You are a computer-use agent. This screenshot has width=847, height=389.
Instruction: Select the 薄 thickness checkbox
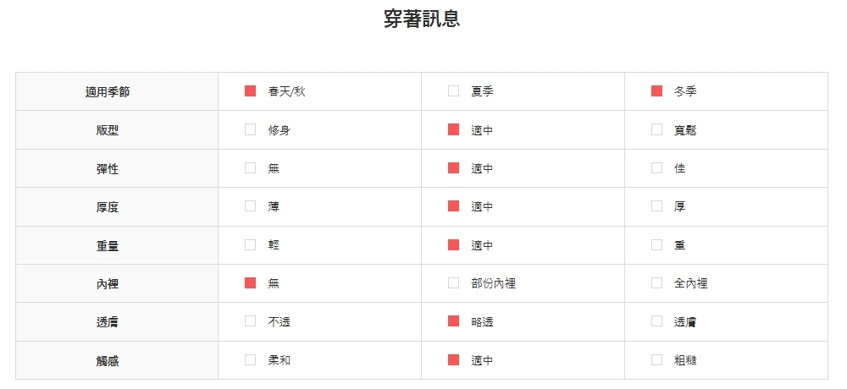250,206
